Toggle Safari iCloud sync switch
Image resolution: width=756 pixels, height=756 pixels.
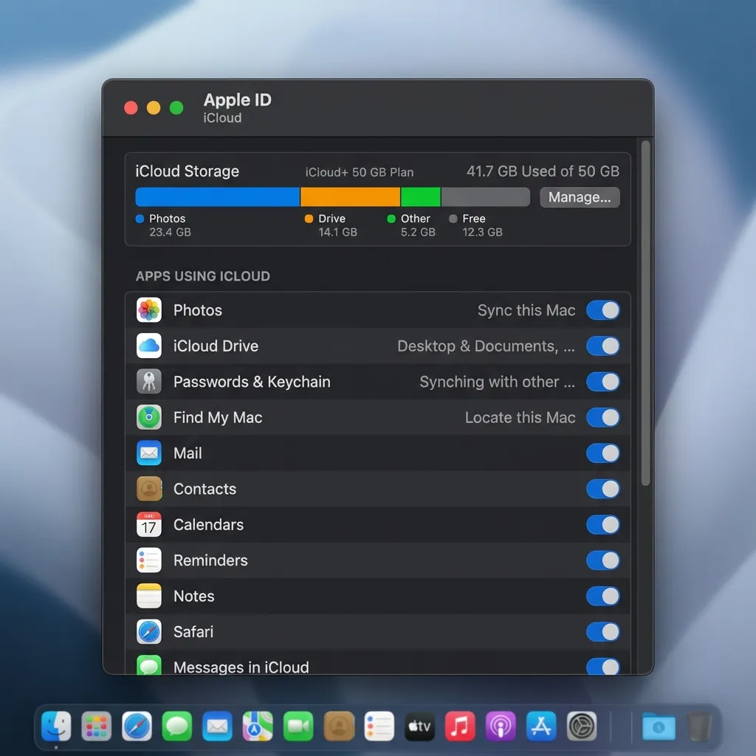point(602,631)
